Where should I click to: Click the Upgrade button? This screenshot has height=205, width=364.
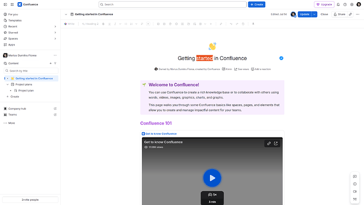[324, 4]
